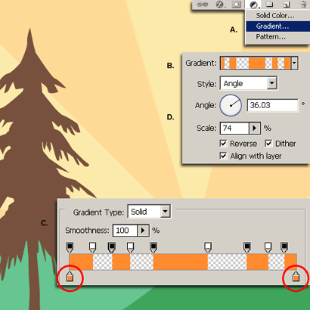The image size is (310, 310).
Task: Select the right orange color stop
Action: click(x=296, y=276)
